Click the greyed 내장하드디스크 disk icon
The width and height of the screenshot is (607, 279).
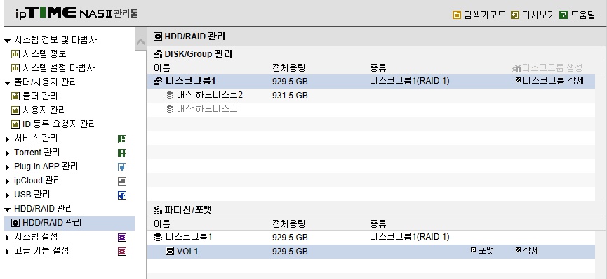pos(170,110)
